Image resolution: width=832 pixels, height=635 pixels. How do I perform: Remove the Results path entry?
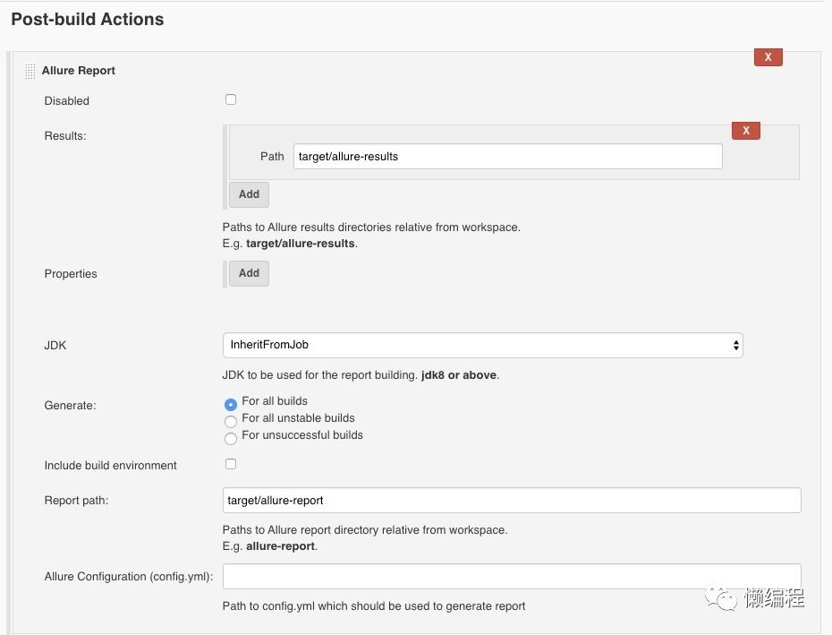[745, 131]
